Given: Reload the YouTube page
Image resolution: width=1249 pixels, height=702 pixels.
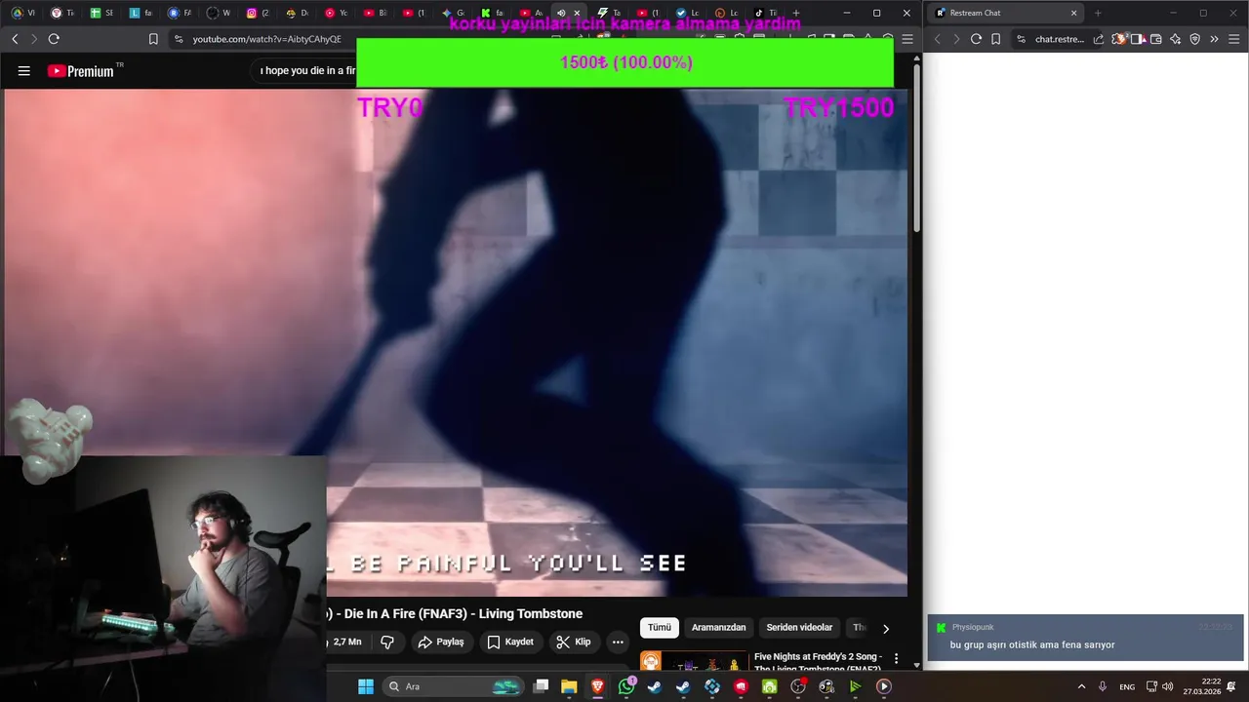Looking at the screenshot, I should 54,39.
